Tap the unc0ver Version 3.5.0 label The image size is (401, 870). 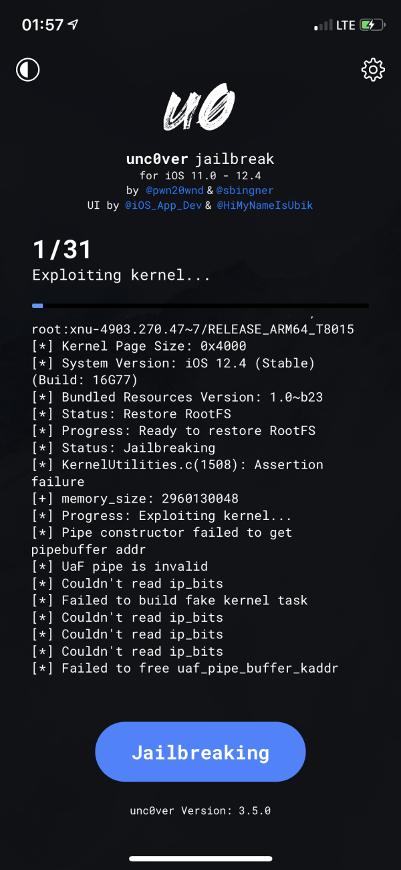[x=200, y=810]
